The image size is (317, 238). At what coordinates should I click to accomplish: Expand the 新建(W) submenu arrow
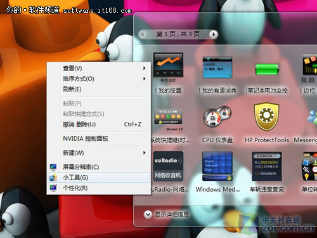pos(145,153)
